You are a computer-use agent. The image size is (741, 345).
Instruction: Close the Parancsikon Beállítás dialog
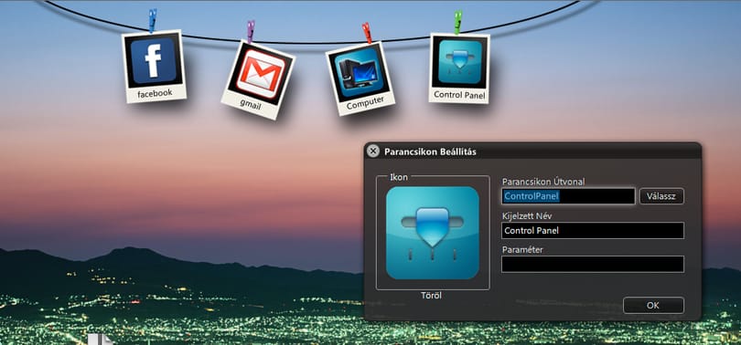click(373, 151)
